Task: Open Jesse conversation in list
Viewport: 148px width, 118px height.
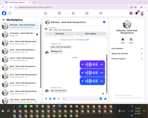Action: pos(20,92)
